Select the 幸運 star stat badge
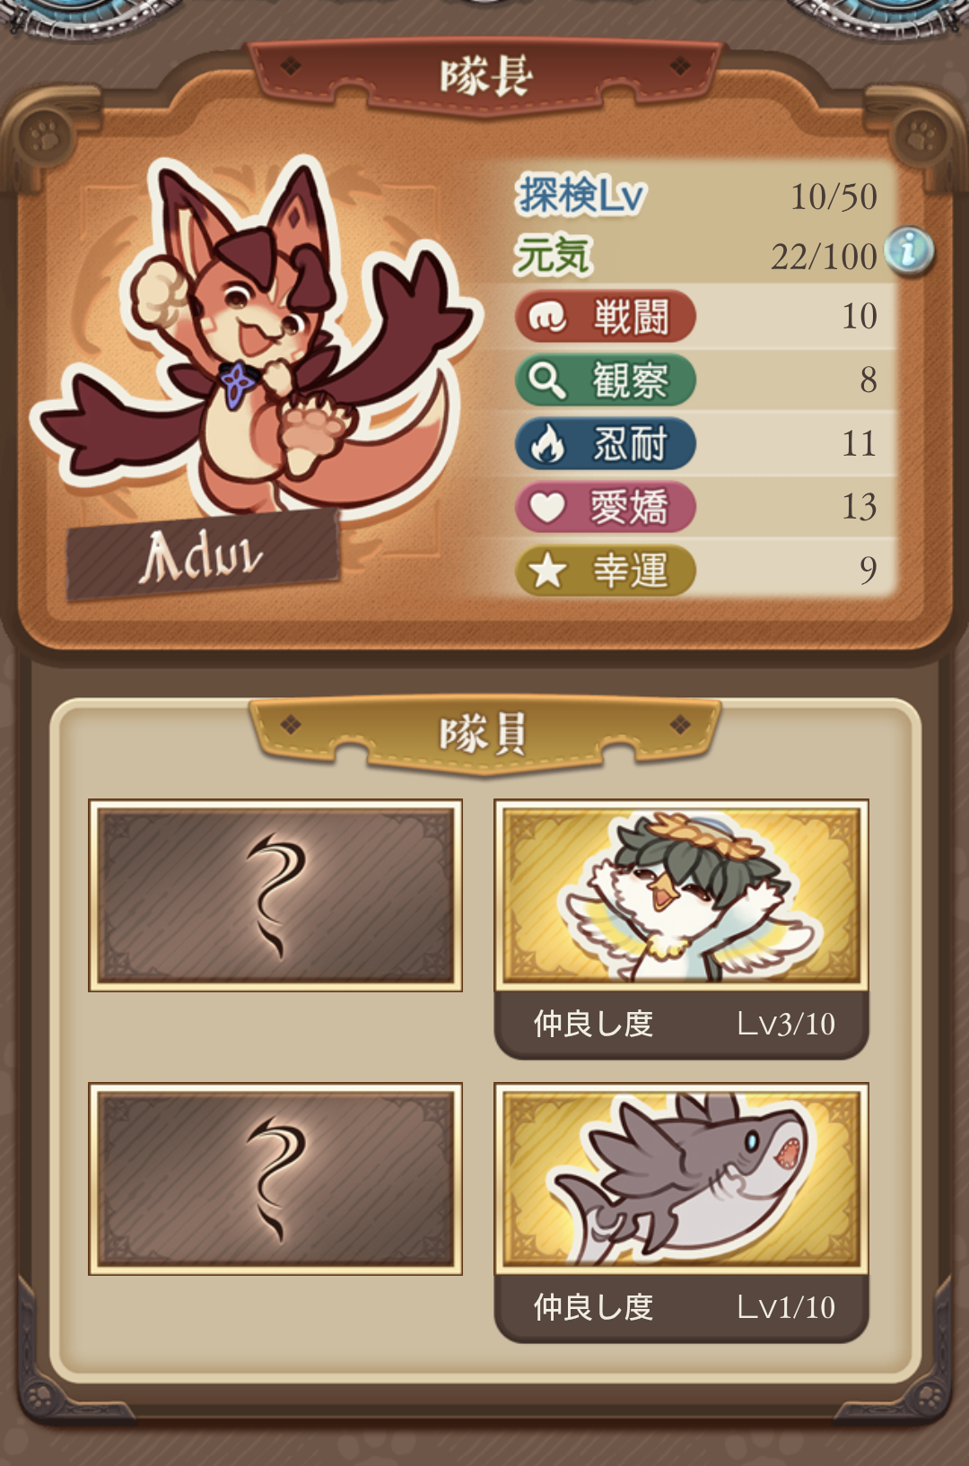969x1466 pixels. 606,571
